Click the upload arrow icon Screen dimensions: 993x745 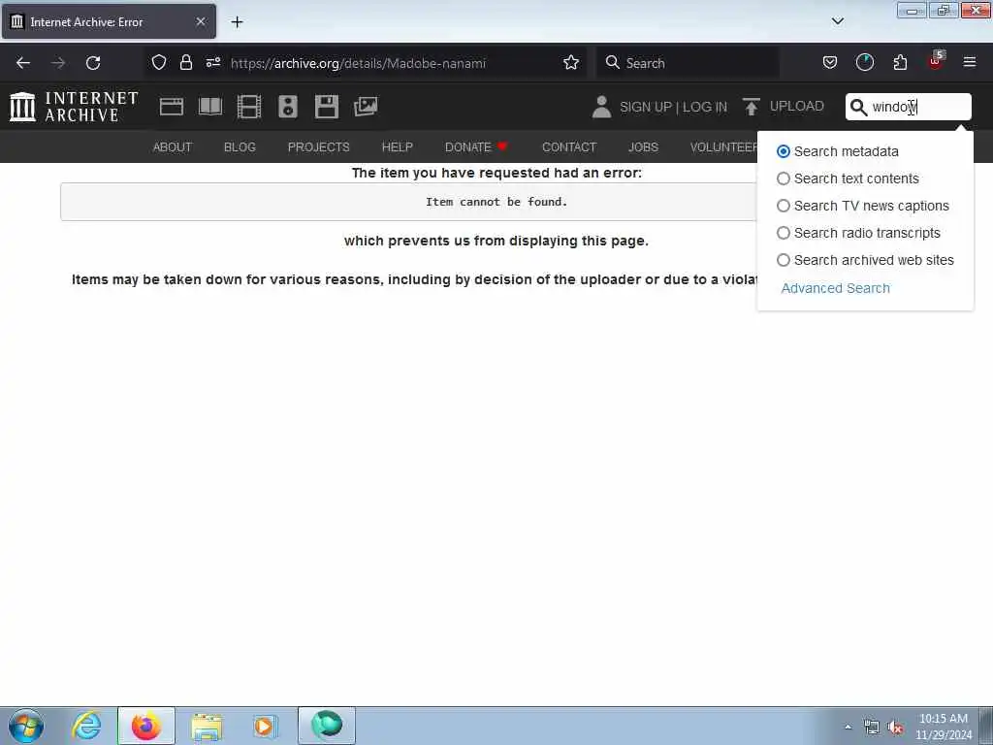point(752,107)
